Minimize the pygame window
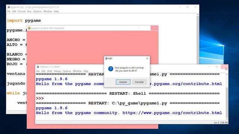 point(139,28)
